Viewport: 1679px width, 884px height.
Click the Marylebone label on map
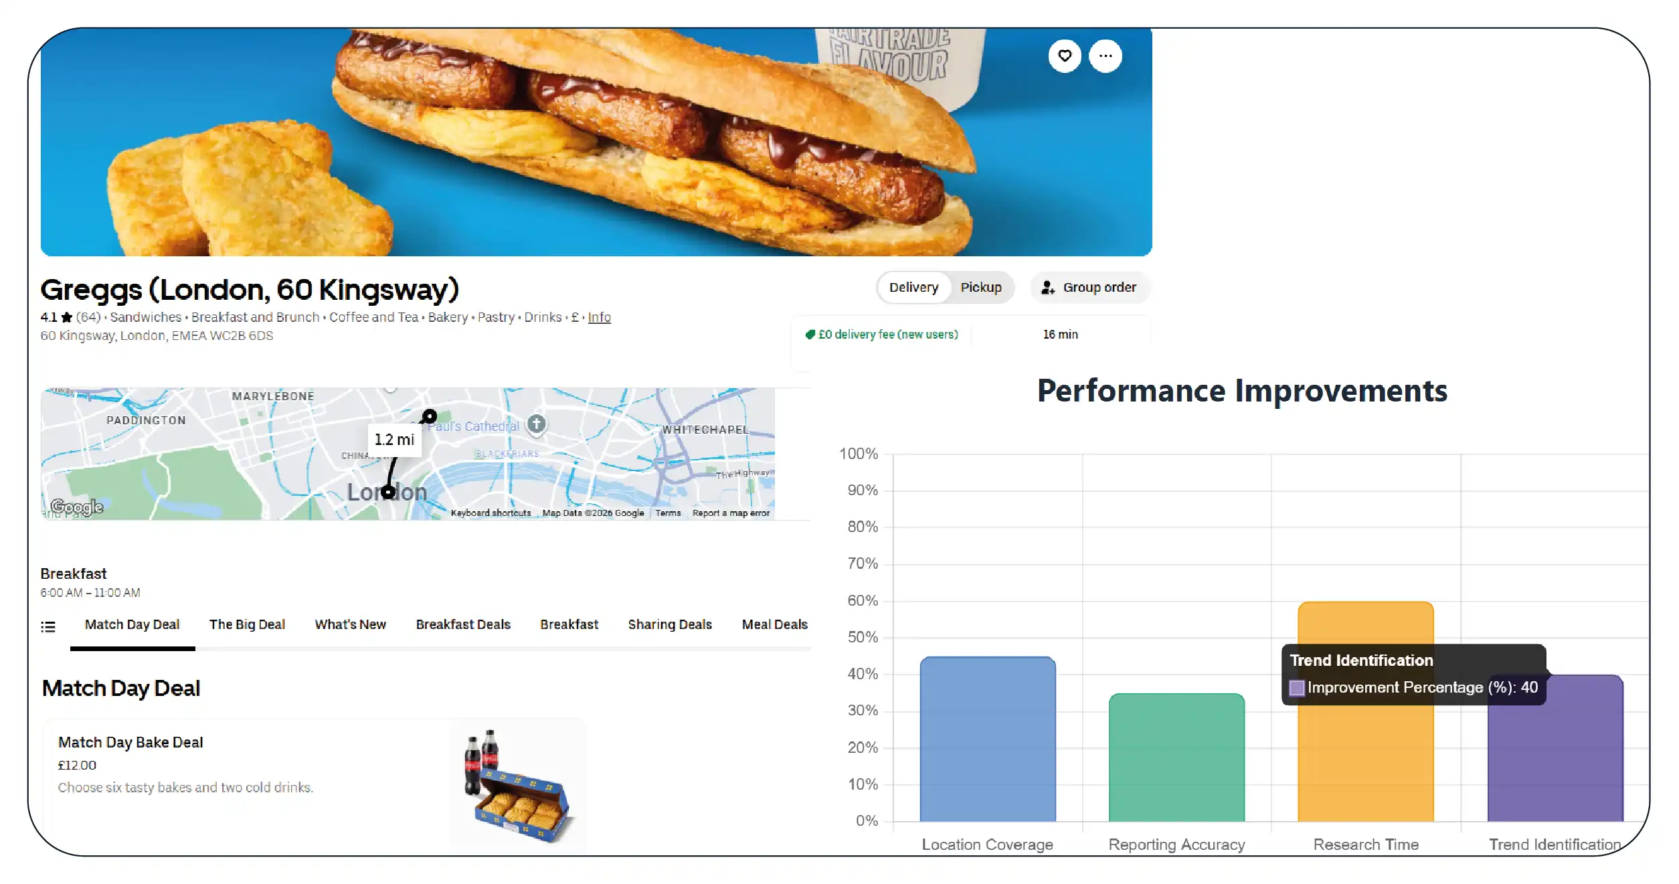273,396
